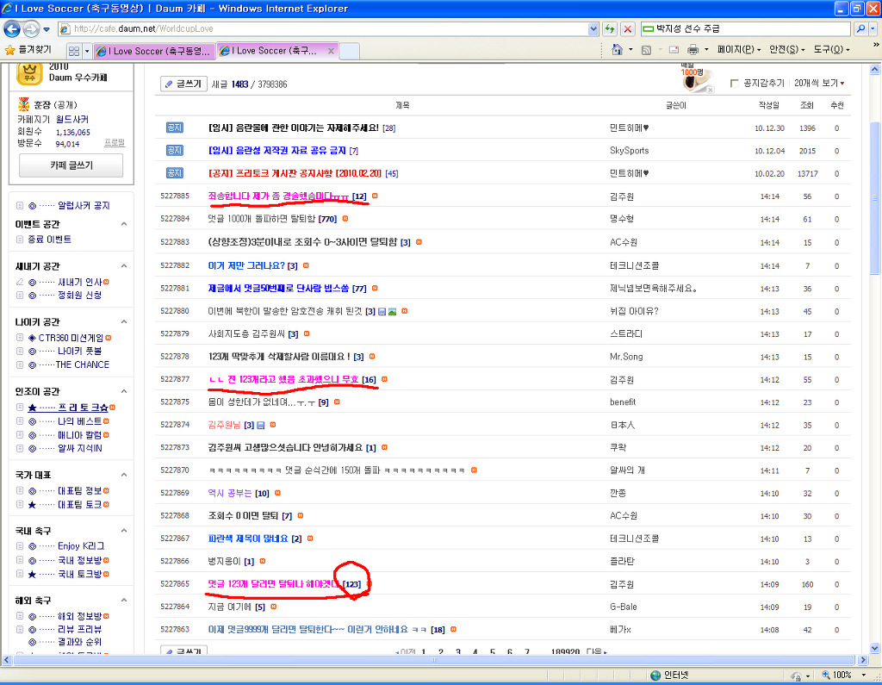Image resolution: width=882 pixels, height=685 pixels.
Task: Open the 페이지(P) menu
Action: coord(738,50)
